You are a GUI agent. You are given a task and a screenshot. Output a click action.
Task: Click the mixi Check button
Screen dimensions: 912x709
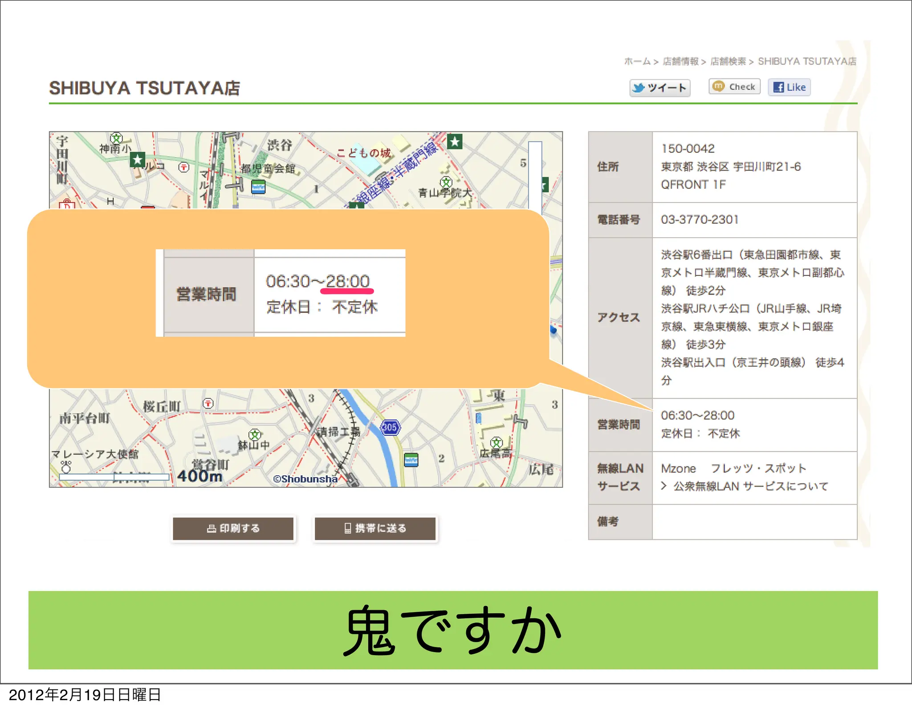pos(734,86)
